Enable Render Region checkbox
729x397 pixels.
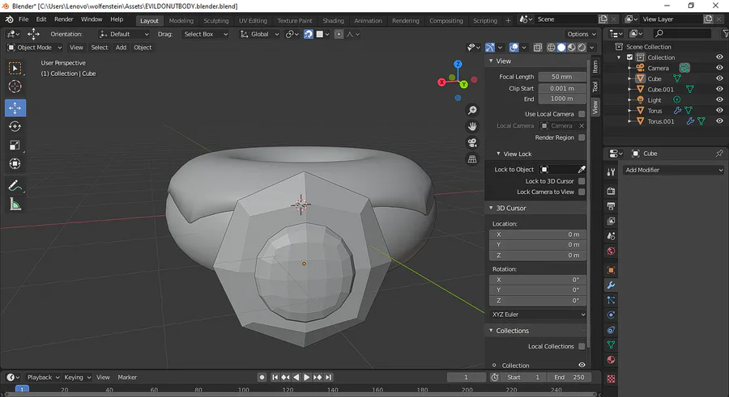[582, 137]
